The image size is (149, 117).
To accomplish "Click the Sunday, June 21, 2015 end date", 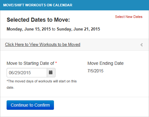I will point(78,29).
